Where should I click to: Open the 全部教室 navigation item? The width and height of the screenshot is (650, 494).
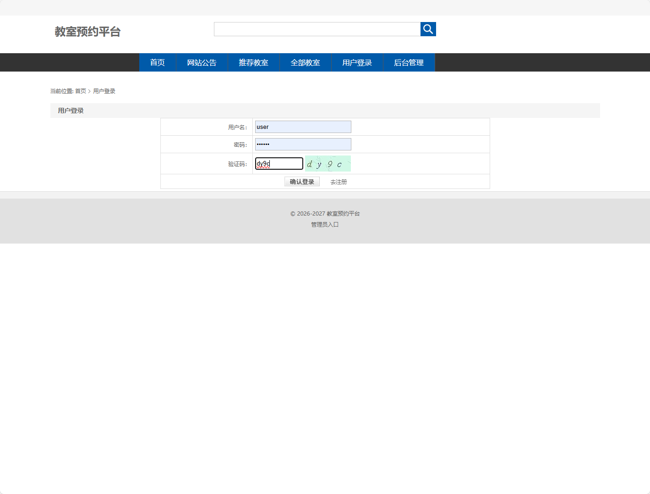[x=305, y=62]
